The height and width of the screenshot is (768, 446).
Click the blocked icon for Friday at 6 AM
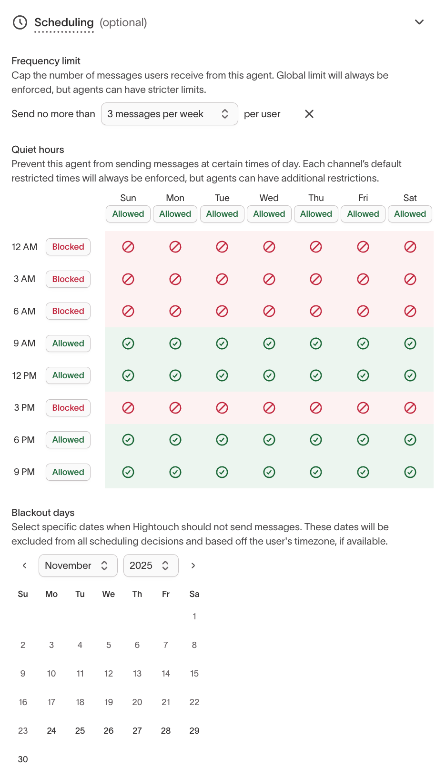point(363,311)
